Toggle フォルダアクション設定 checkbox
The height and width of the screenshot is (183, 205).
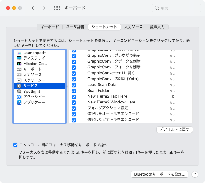74,108
